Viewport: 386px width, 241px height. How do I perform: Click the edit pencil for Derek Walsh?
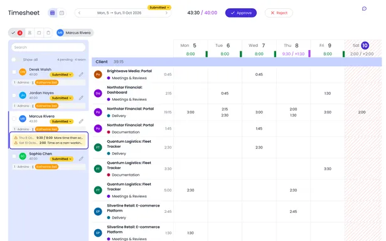click(81, 74)
